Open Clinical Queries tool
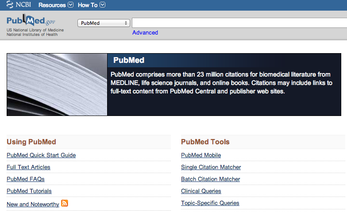347x224 pixels. pyautogui.click(x=201, y=191)
